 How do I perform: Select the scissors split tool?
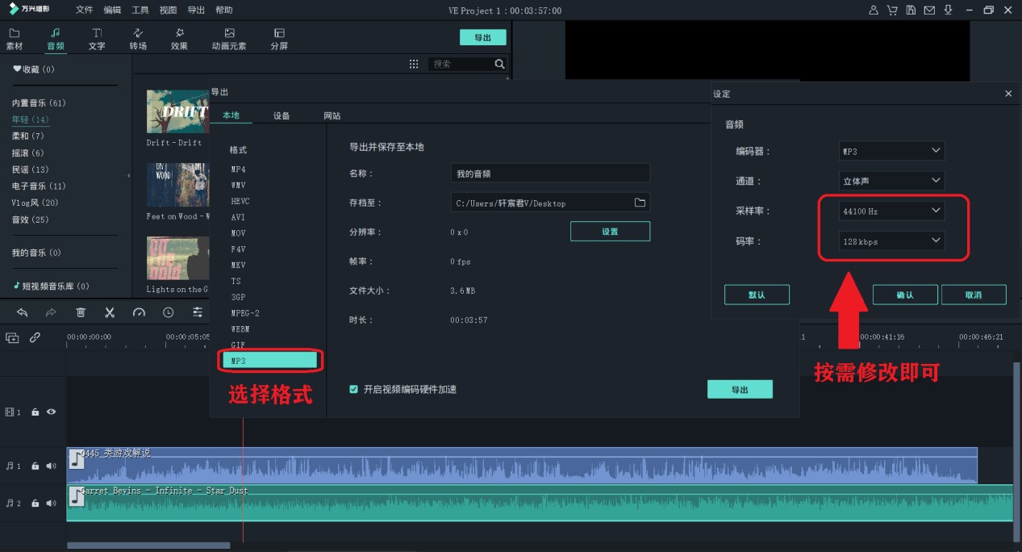tap(110, 312)
